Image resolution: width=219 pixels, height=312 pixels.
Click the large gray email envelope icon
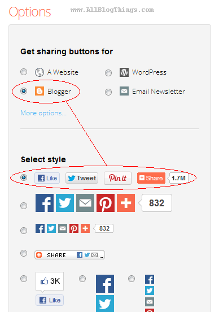(85, 203)
